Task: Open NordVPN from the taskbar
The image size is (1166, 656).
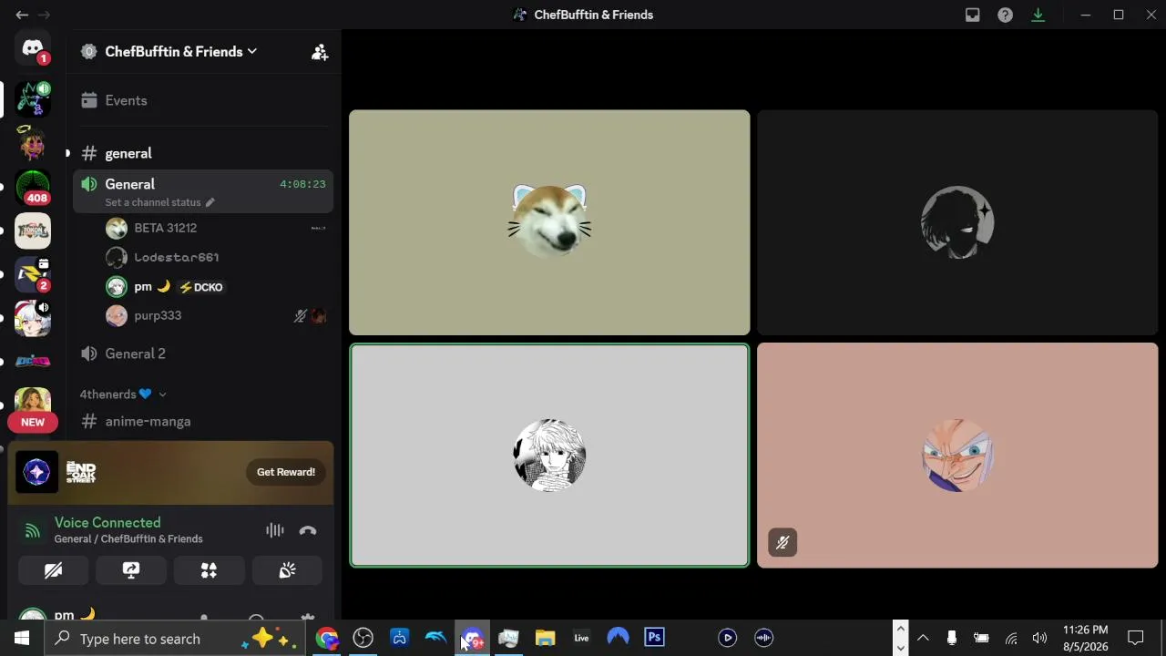Action: click(618, 638)
